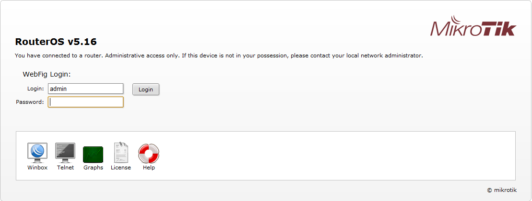Click the Winbox text label
Screen dimensions: 532x201
pos(37,168)
